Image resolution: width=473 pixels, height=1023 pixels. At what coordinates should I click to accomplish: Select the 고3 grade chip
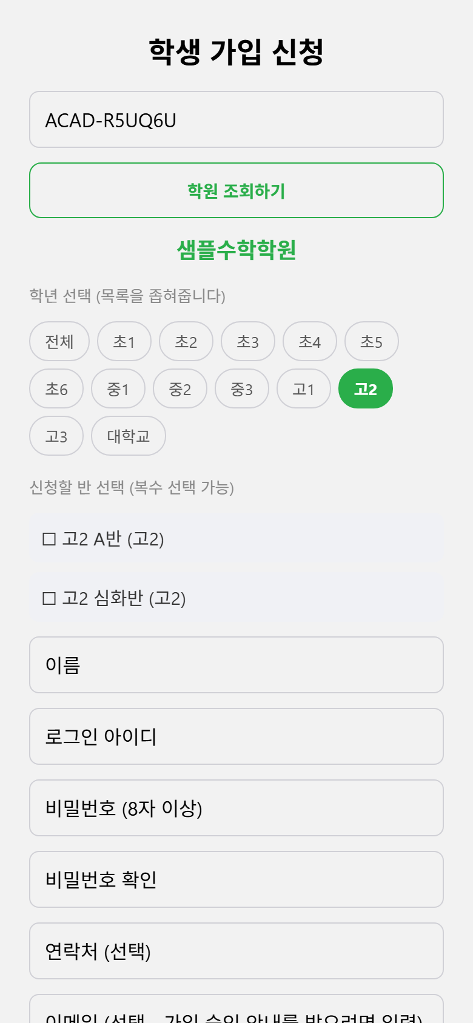pos(56,436)
